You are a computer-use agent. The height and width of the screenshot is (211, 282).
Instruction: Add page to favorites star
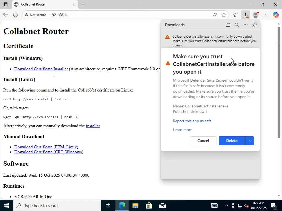(x=224, y=15)
